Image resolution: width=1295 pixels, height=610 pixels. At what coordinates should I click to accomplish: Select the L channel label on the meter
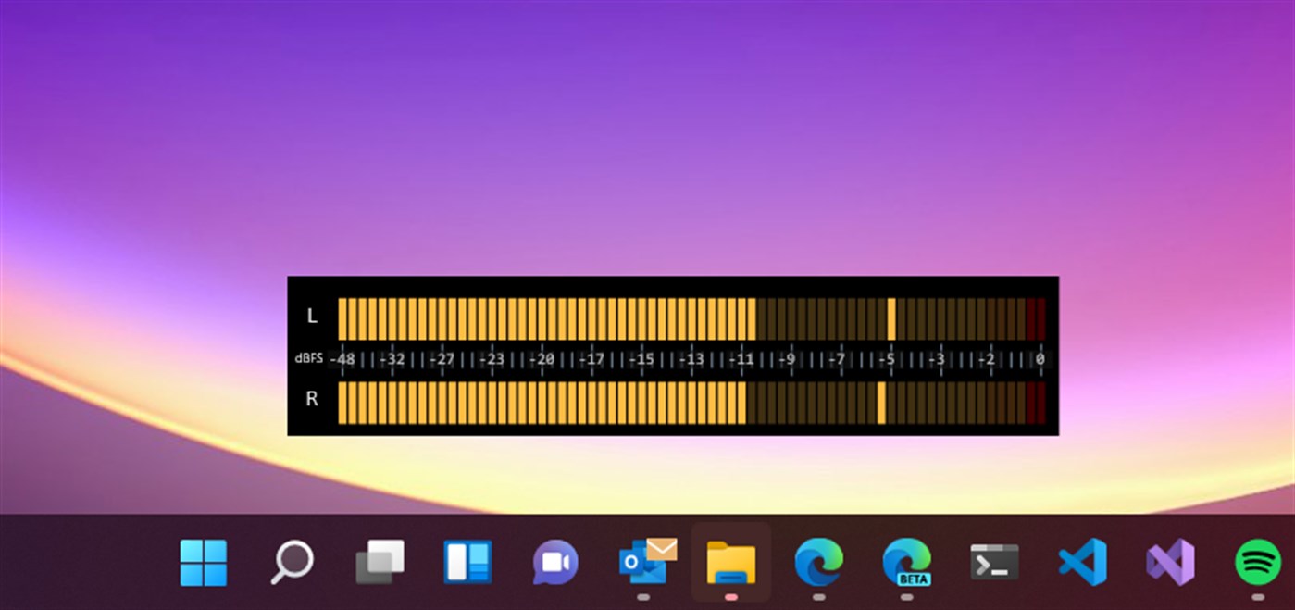pos(312,315)
